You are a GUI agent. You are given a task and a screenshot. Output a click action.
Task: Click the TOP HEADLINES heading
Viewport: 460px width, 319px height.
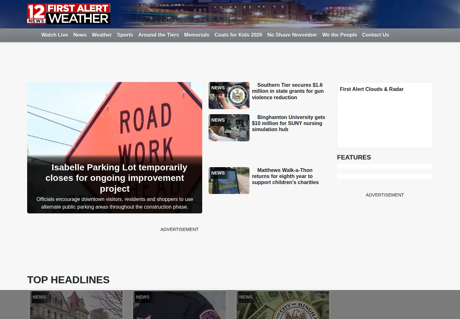68,280
